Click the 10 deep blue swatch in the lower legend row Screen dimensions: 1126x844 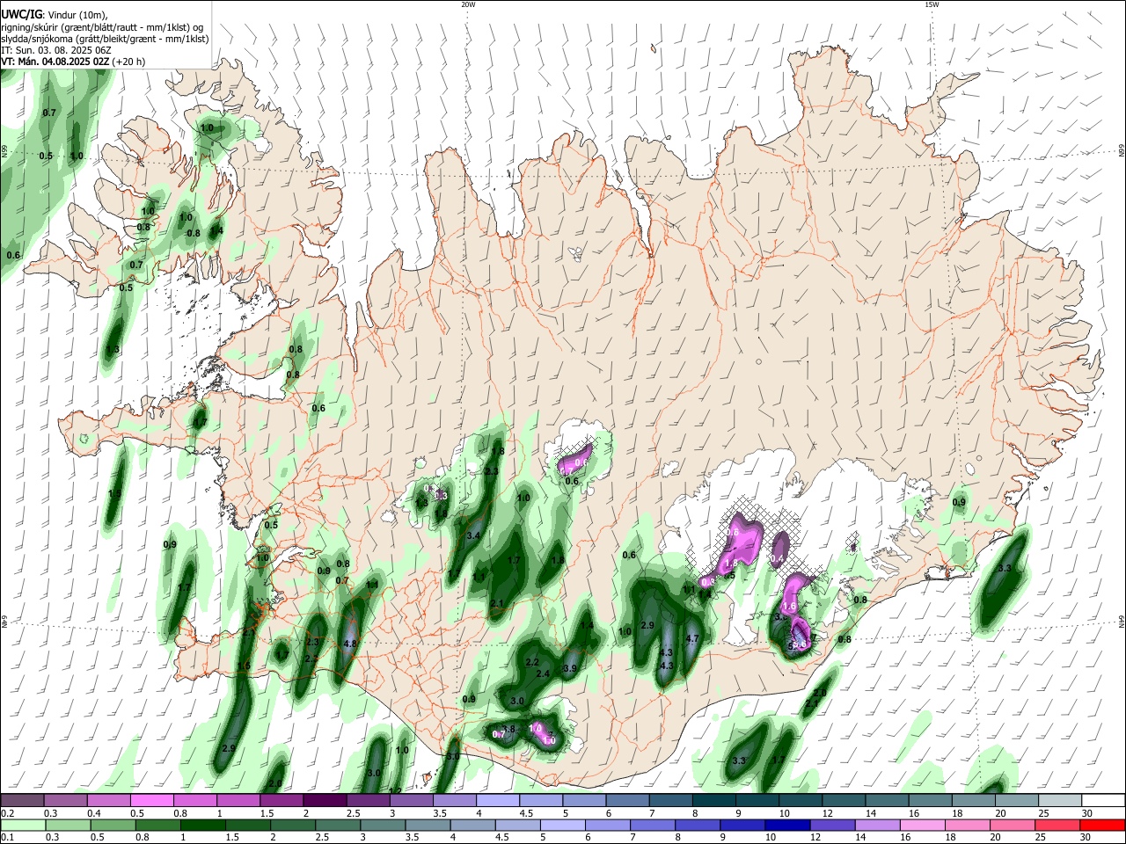(788, 825)
